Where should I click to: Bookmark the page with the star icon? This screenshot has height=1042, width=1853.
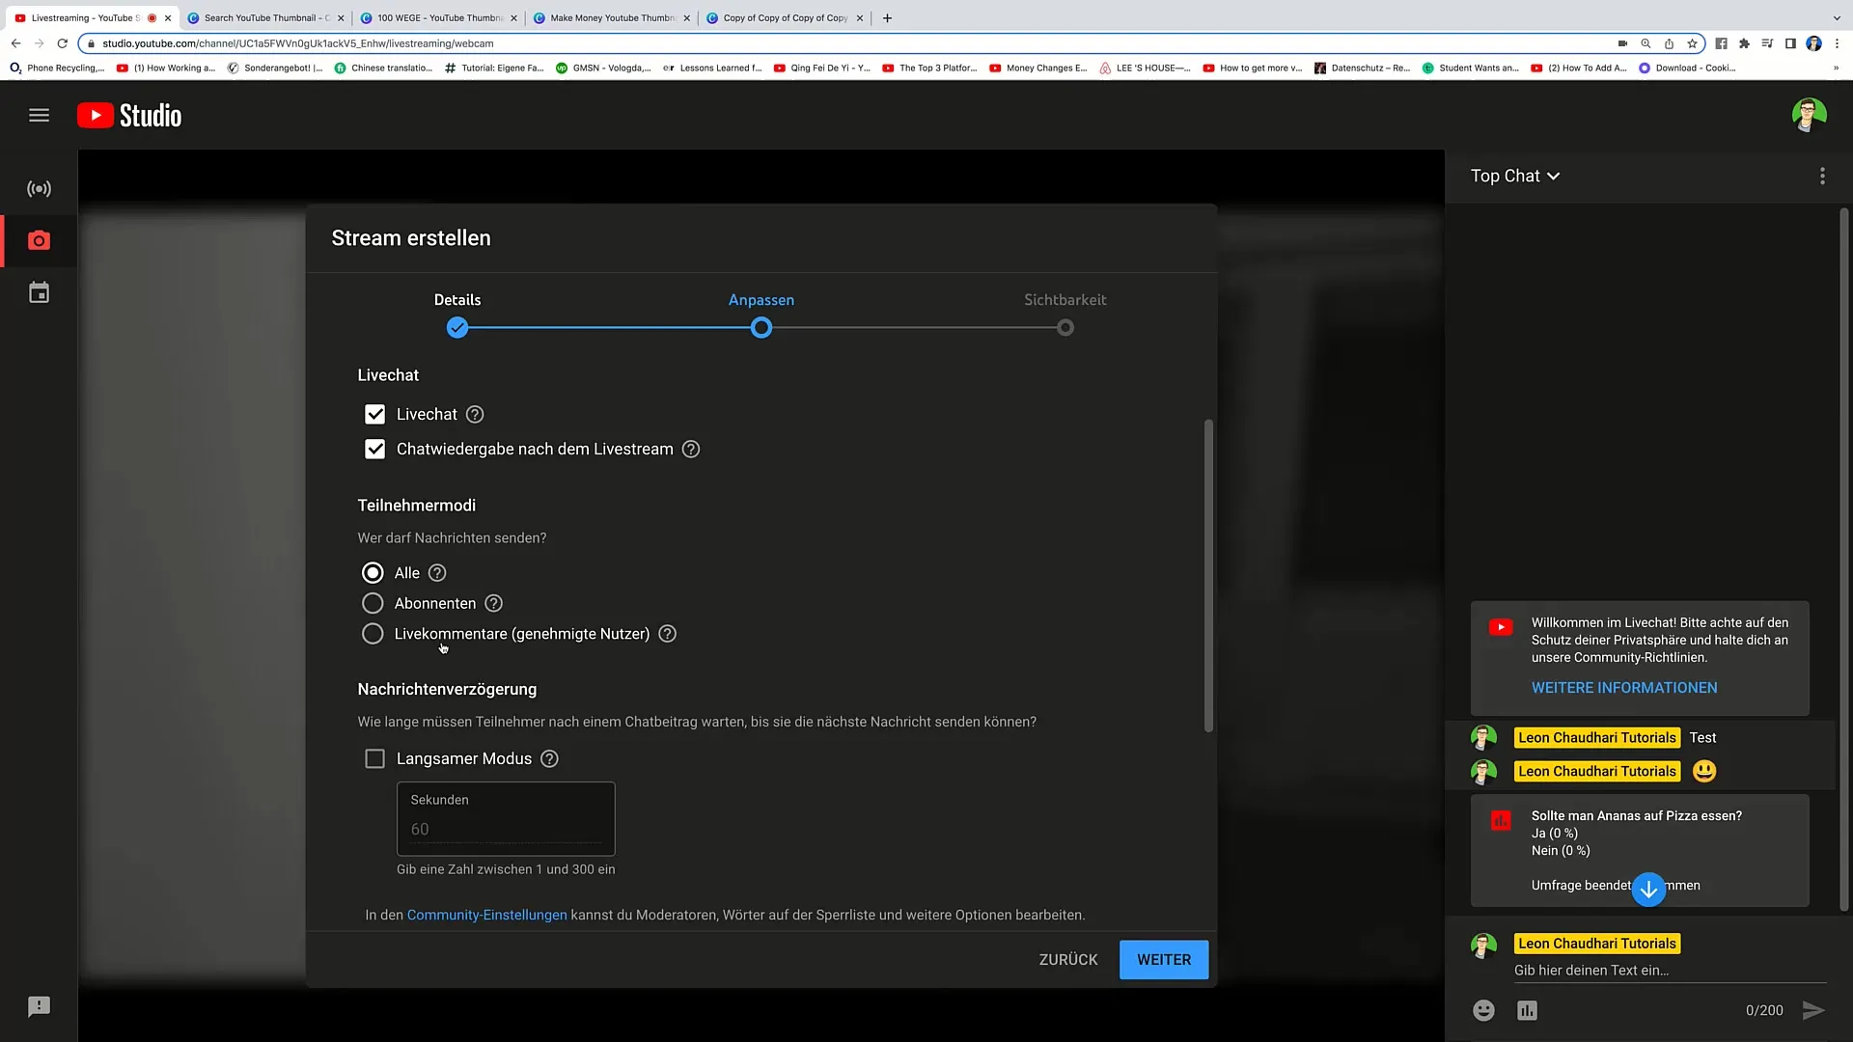1692,43
